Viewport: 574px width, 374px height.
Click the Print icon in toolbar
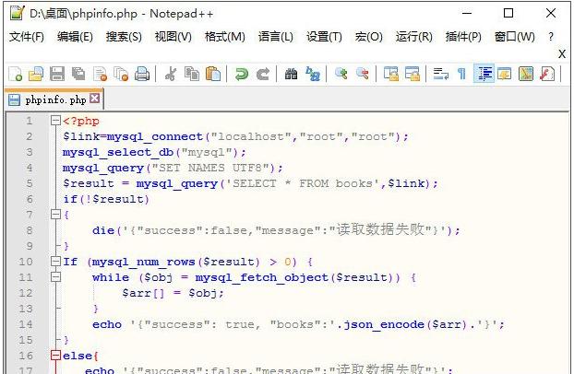(x=142, y=74)
